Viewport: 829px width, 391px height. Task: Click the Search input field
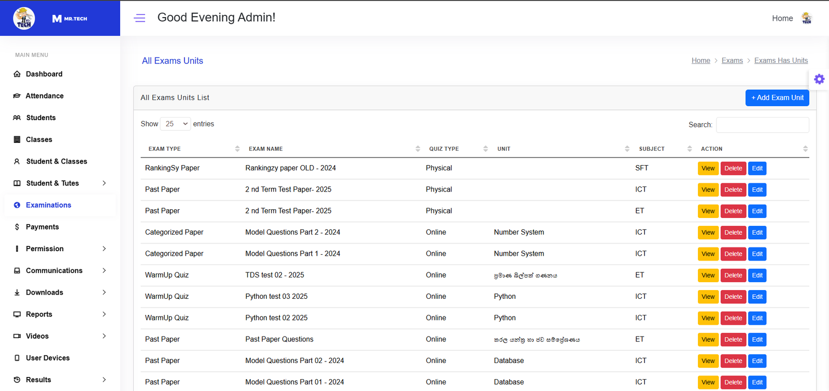(x=762, y=125)
